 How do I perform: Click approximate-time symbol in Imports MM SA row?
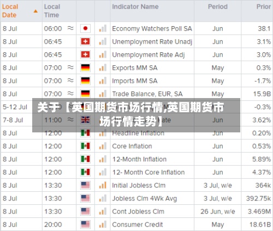[70, 81]
